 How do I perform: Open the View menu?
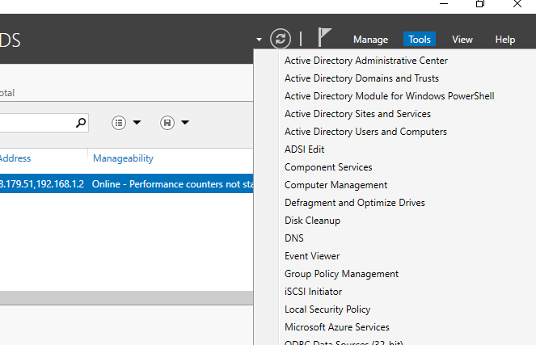[x=462, y=39]
